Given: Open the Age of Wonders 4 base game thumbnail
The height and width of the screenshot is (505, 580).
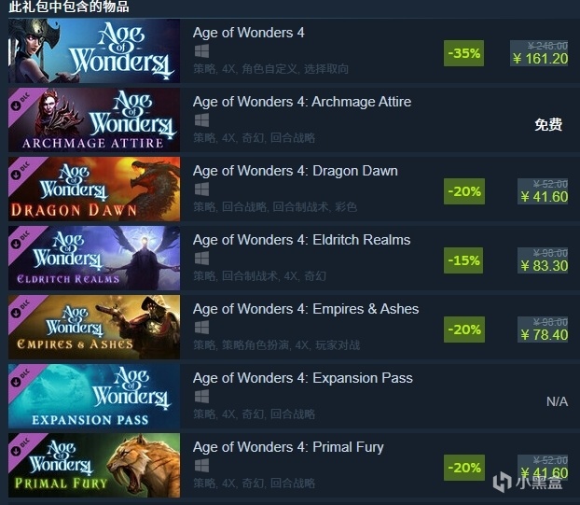Looking at the screenshot, I should coord(94,50).
